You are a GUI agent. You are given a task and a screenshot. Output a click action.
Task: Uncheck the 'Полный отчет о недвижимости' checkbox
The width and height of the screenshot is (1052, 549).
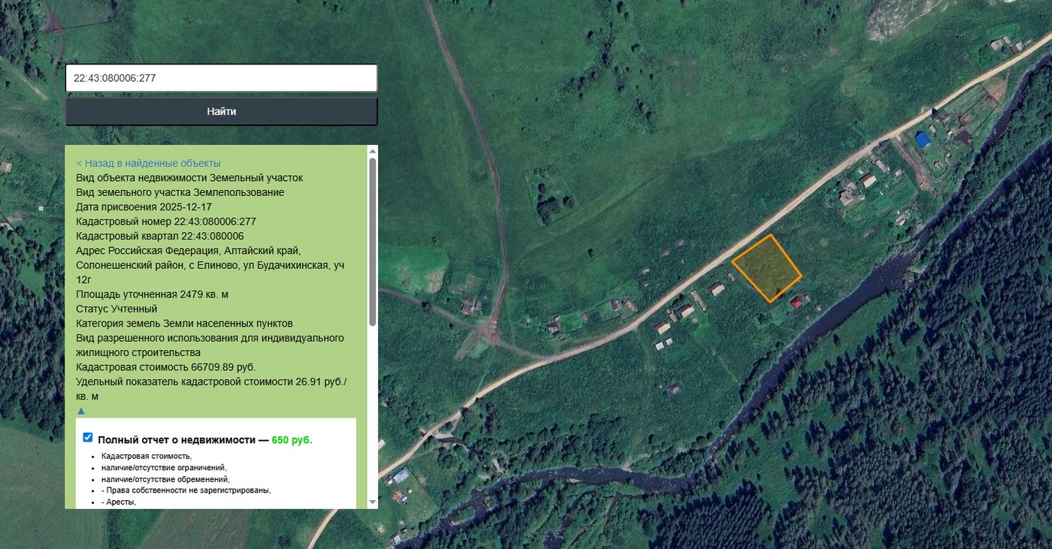tap(88, 437)
